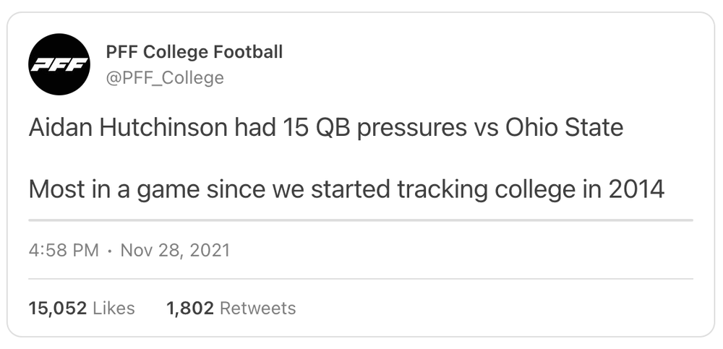Screen dimensions: 723x349
Task: Click the 1,802 retweets number
Action: pos(189,309)
